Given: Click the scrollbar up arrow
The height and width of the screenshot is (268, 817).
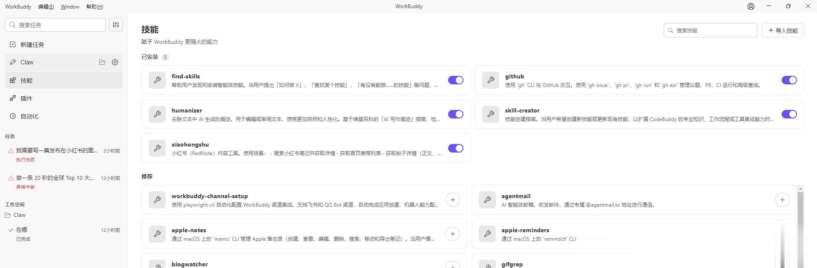Looking at the screenshot, I should pos(800,189).
